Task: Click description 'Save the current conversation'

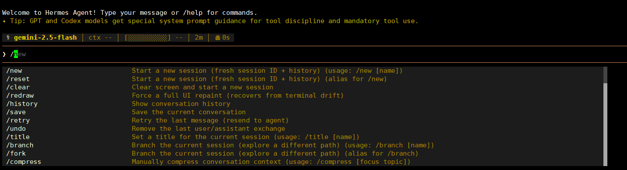Action: coord(189,112)
